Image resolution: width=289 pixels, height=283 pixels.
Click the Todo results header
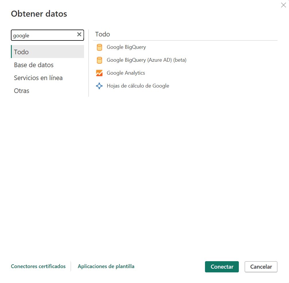[102, 34]
